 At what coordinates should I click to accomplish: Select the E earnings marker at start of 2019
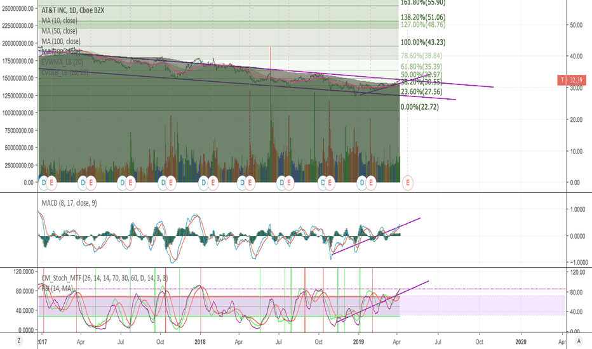click(371, 183)
